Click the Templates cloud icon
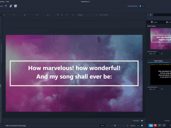The height and width of the screenshot is (128, 171). (x=142, y=121)
